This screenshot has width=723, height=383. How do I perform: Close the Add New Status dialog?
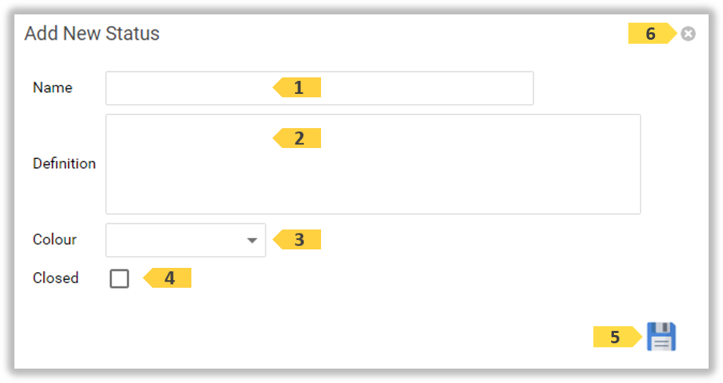pyautogui.click(x=688, y=34)
